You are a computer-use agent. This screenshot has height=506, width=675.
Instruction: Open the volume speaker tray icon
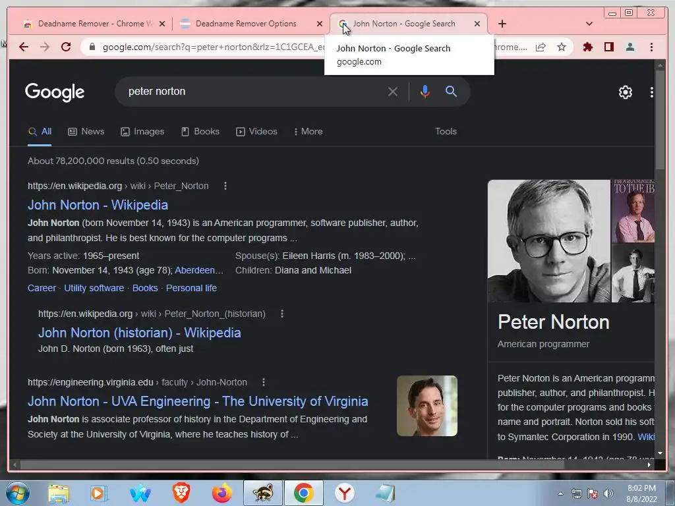click(x=608, y=493)
